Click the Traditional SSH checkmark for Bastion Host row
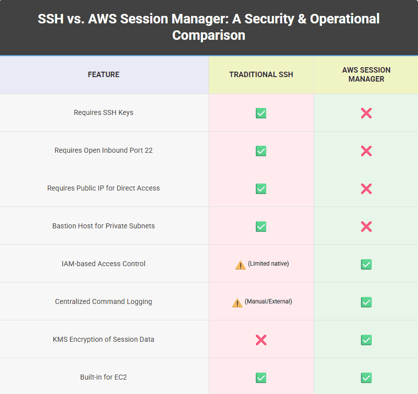Viewport: 418px width, 394px height. 261,226
